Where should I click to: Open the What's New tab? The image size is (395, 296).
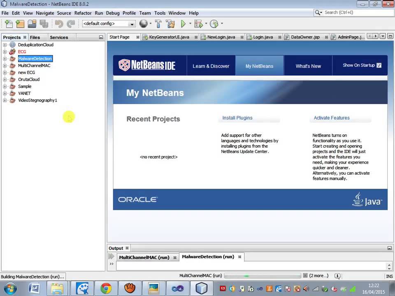(x=308, y=66)
